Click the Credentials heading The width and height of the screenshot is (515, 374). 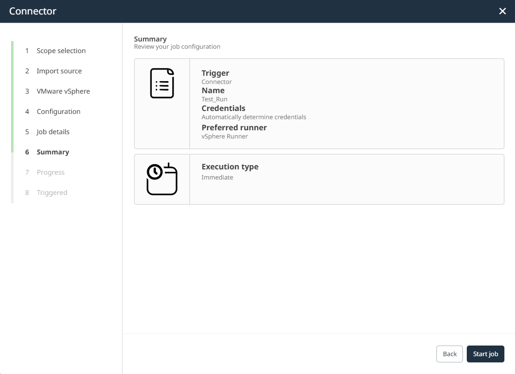coord(223,108)
